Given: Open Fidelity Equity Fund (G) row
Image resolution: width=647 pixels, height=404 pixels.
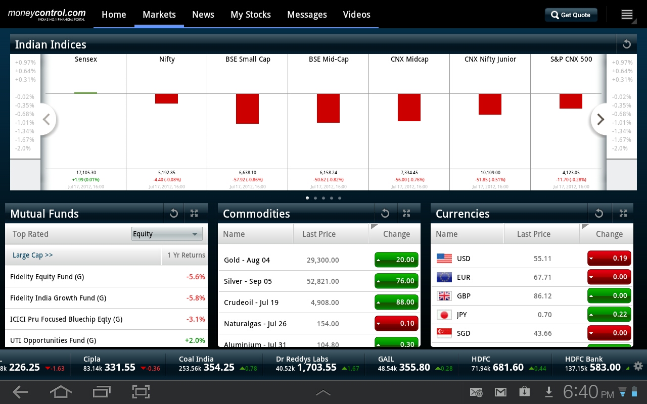Looking at the screenshot, I should (106, 277).
